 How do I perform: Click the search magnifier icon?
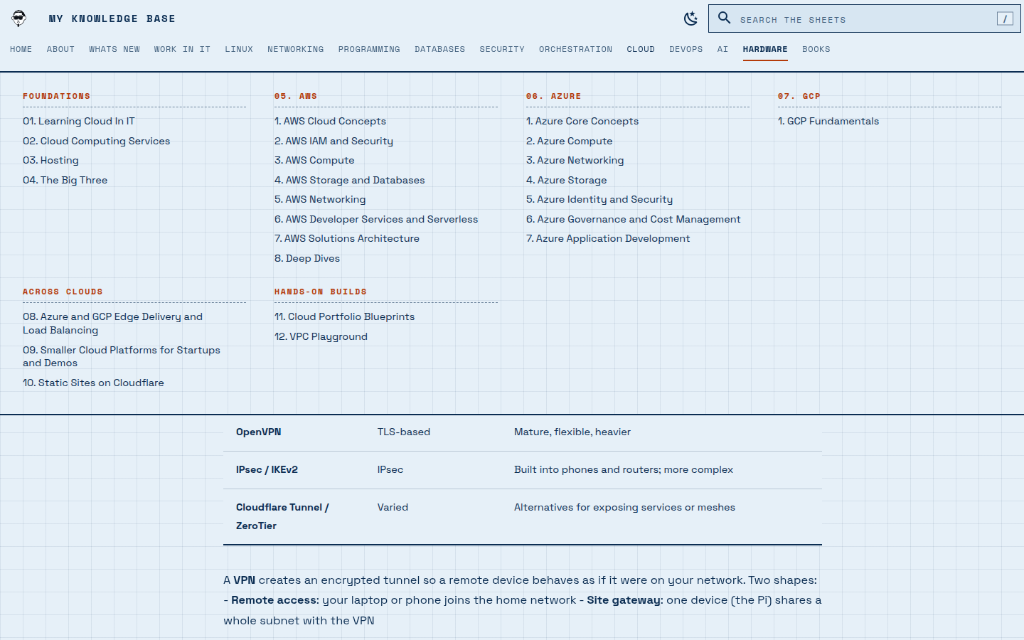click(x=724, y=18)
